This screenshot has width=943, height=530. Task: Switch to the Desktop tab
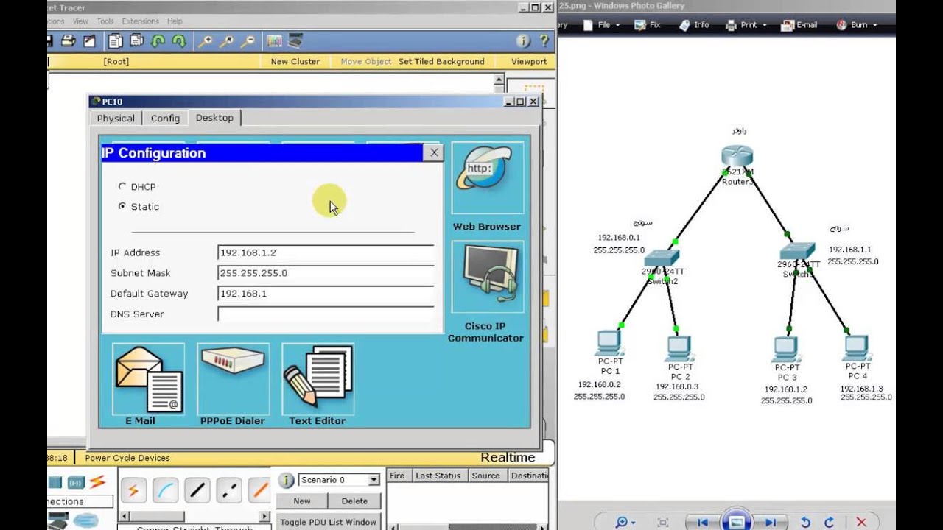point(214,117)
